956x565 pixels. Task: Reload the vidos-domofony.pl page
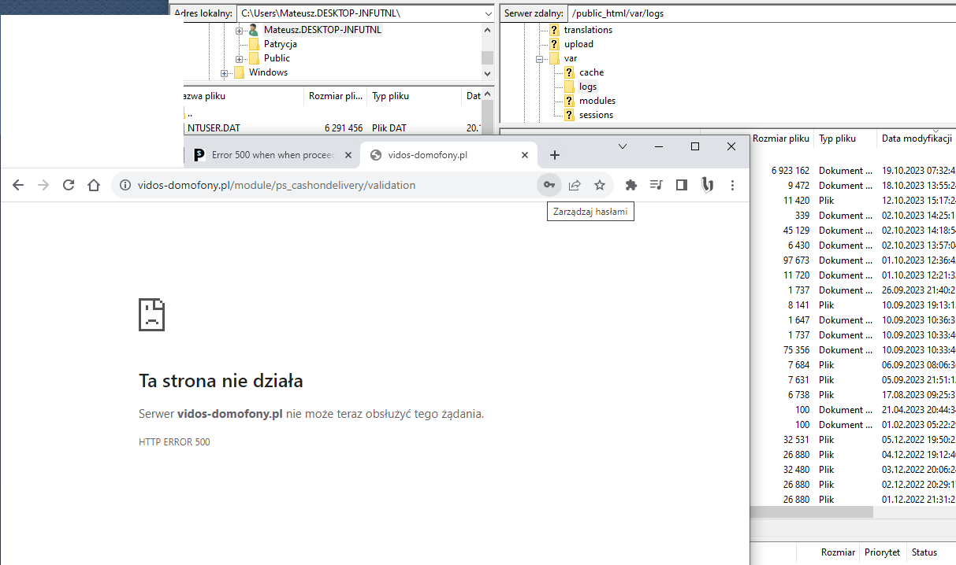click(69, 185)
